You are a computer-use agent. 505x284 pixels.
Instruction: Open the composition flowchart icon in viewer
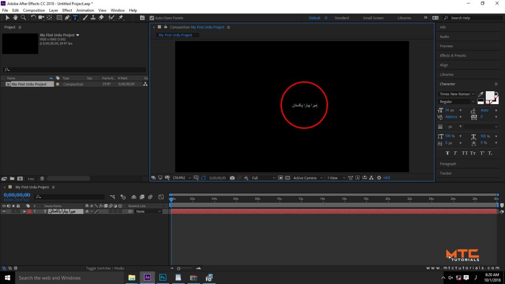pos(371,177)
